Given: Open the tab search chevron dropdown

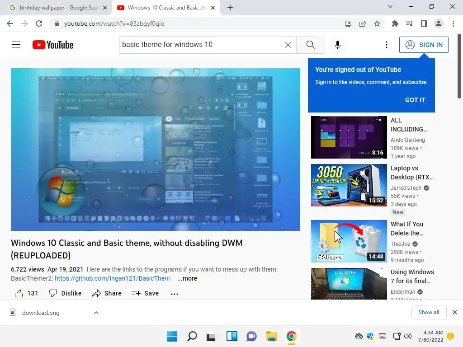Looking at the screenshot, I should pyautogui.click(x=390, y=6).
